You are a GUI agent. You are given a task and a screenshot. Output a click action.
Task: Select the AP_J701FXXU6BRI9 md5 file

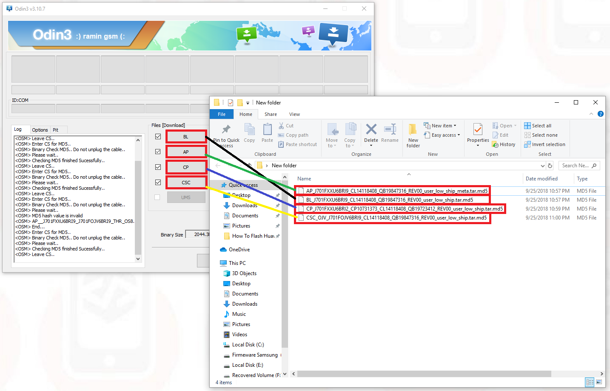396,191
